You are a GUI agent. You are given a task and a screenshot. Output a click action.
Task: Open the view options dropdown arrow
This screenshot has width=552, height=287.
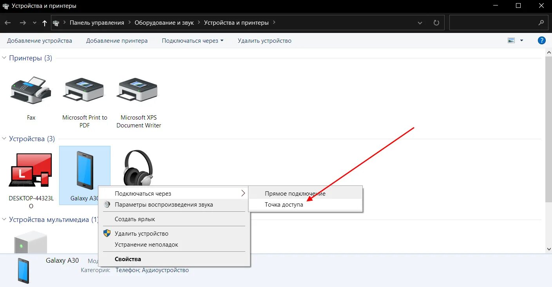521,40
